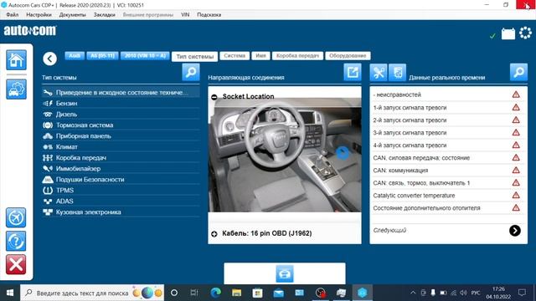
Task: Click the report document icon next to tools
Action: 397,73
